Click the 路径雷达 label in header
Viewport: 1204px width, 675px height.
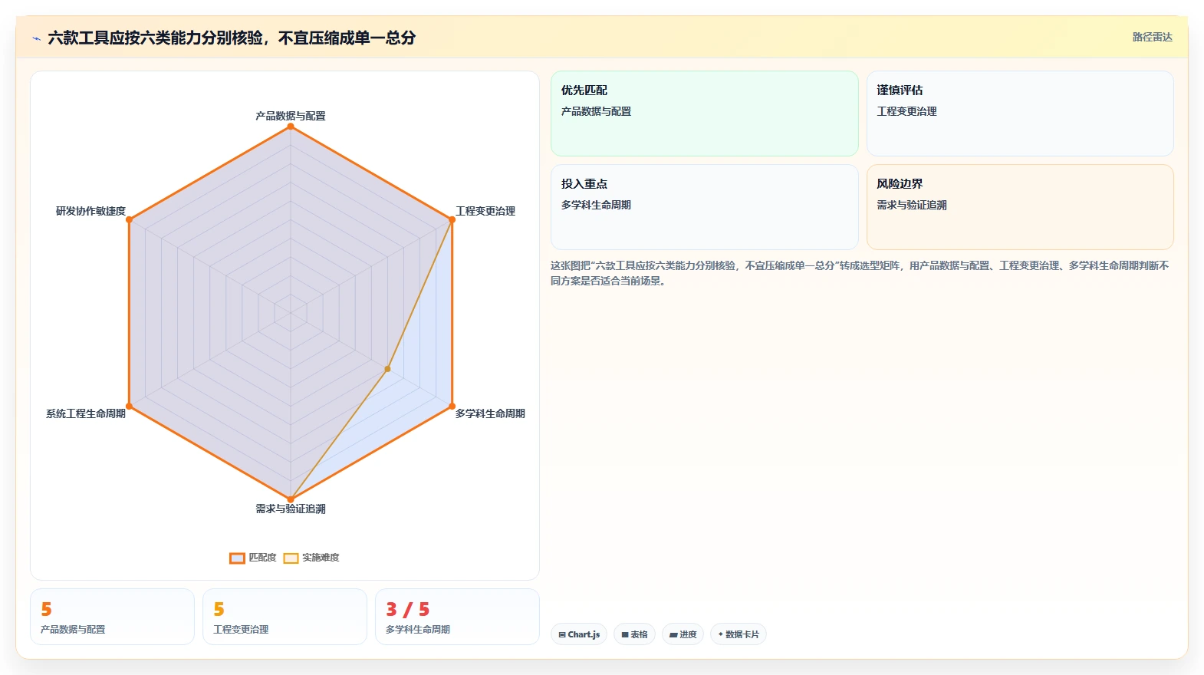pyautogui.click(x=1152, y=37)
